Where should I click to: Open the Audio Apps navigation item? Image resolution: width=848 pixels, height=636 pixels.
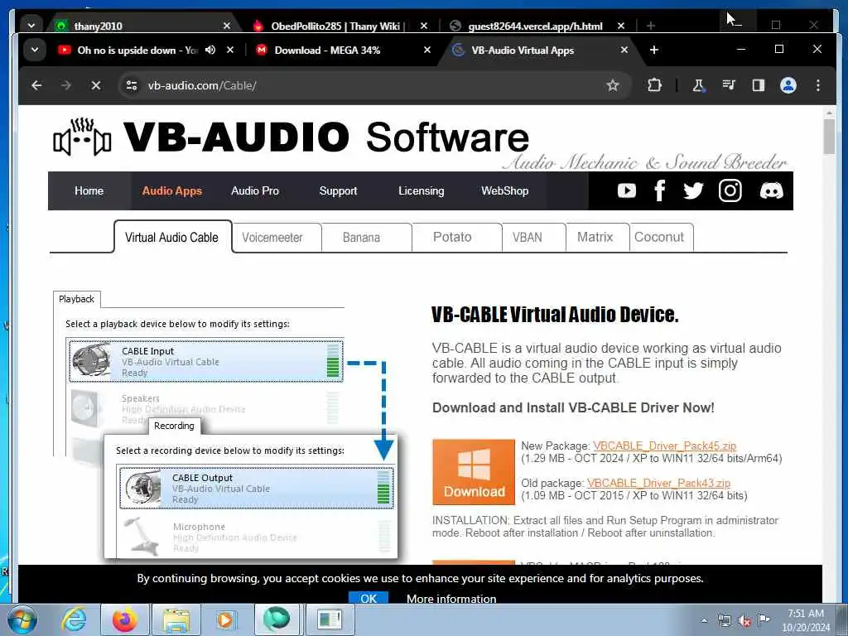pos(172,190)
